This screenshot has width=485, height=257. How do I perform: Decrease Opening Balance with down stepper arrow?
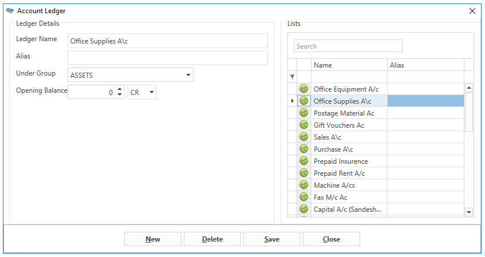[x=120, y=94]
